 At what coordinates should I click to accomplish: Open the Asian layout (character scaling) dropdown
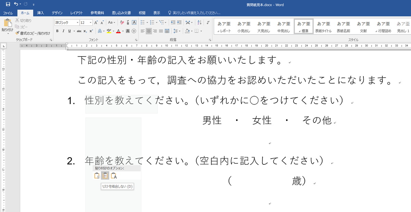tap(189, 23)
